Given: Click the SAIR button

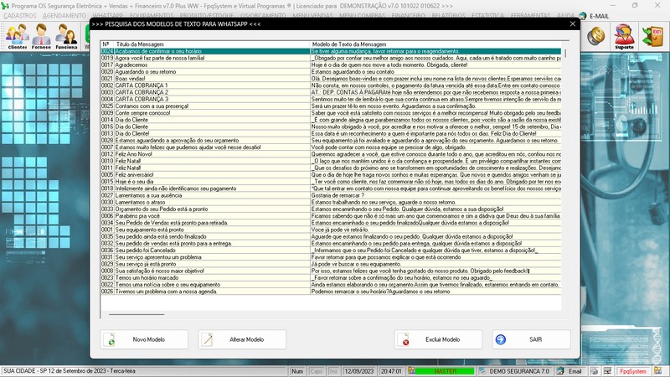Looking at the screenshot, I should coord(531,339).
